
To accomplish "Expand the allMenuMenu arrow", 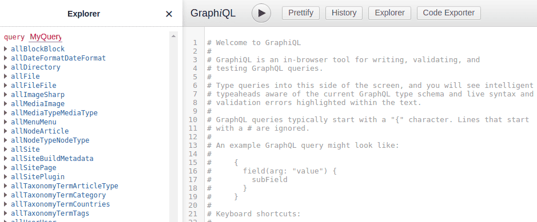I will [x=6, y=122].
